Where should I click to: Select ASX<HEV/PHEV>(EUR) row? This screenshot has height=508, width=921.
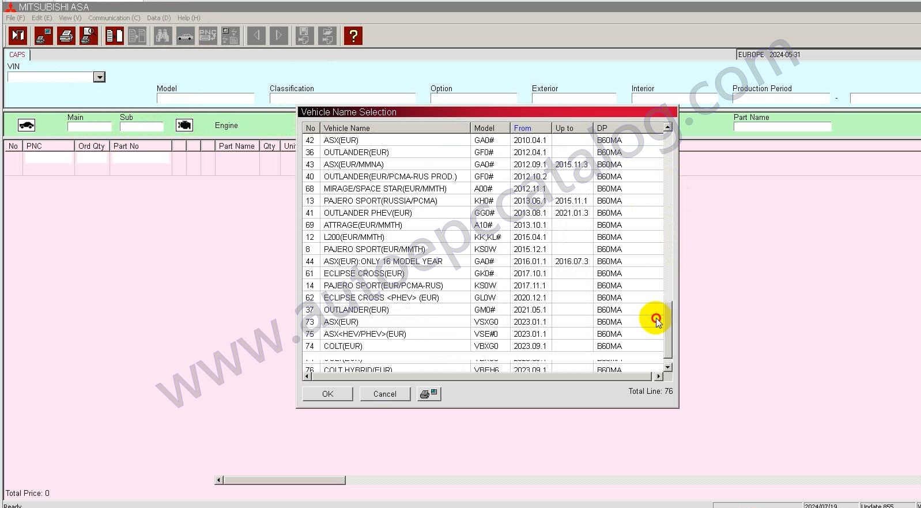point(483,334)
